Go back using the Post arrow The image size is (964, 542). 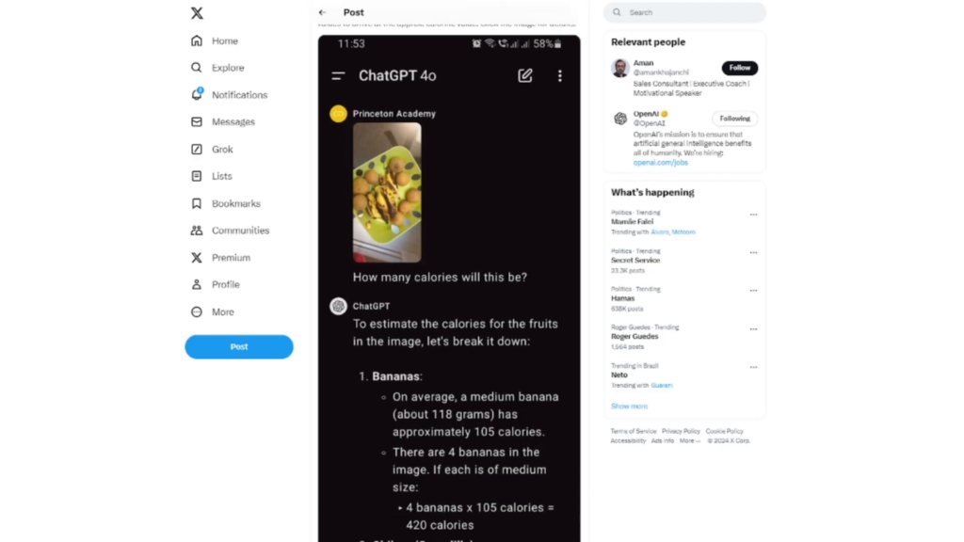(322, 12)
